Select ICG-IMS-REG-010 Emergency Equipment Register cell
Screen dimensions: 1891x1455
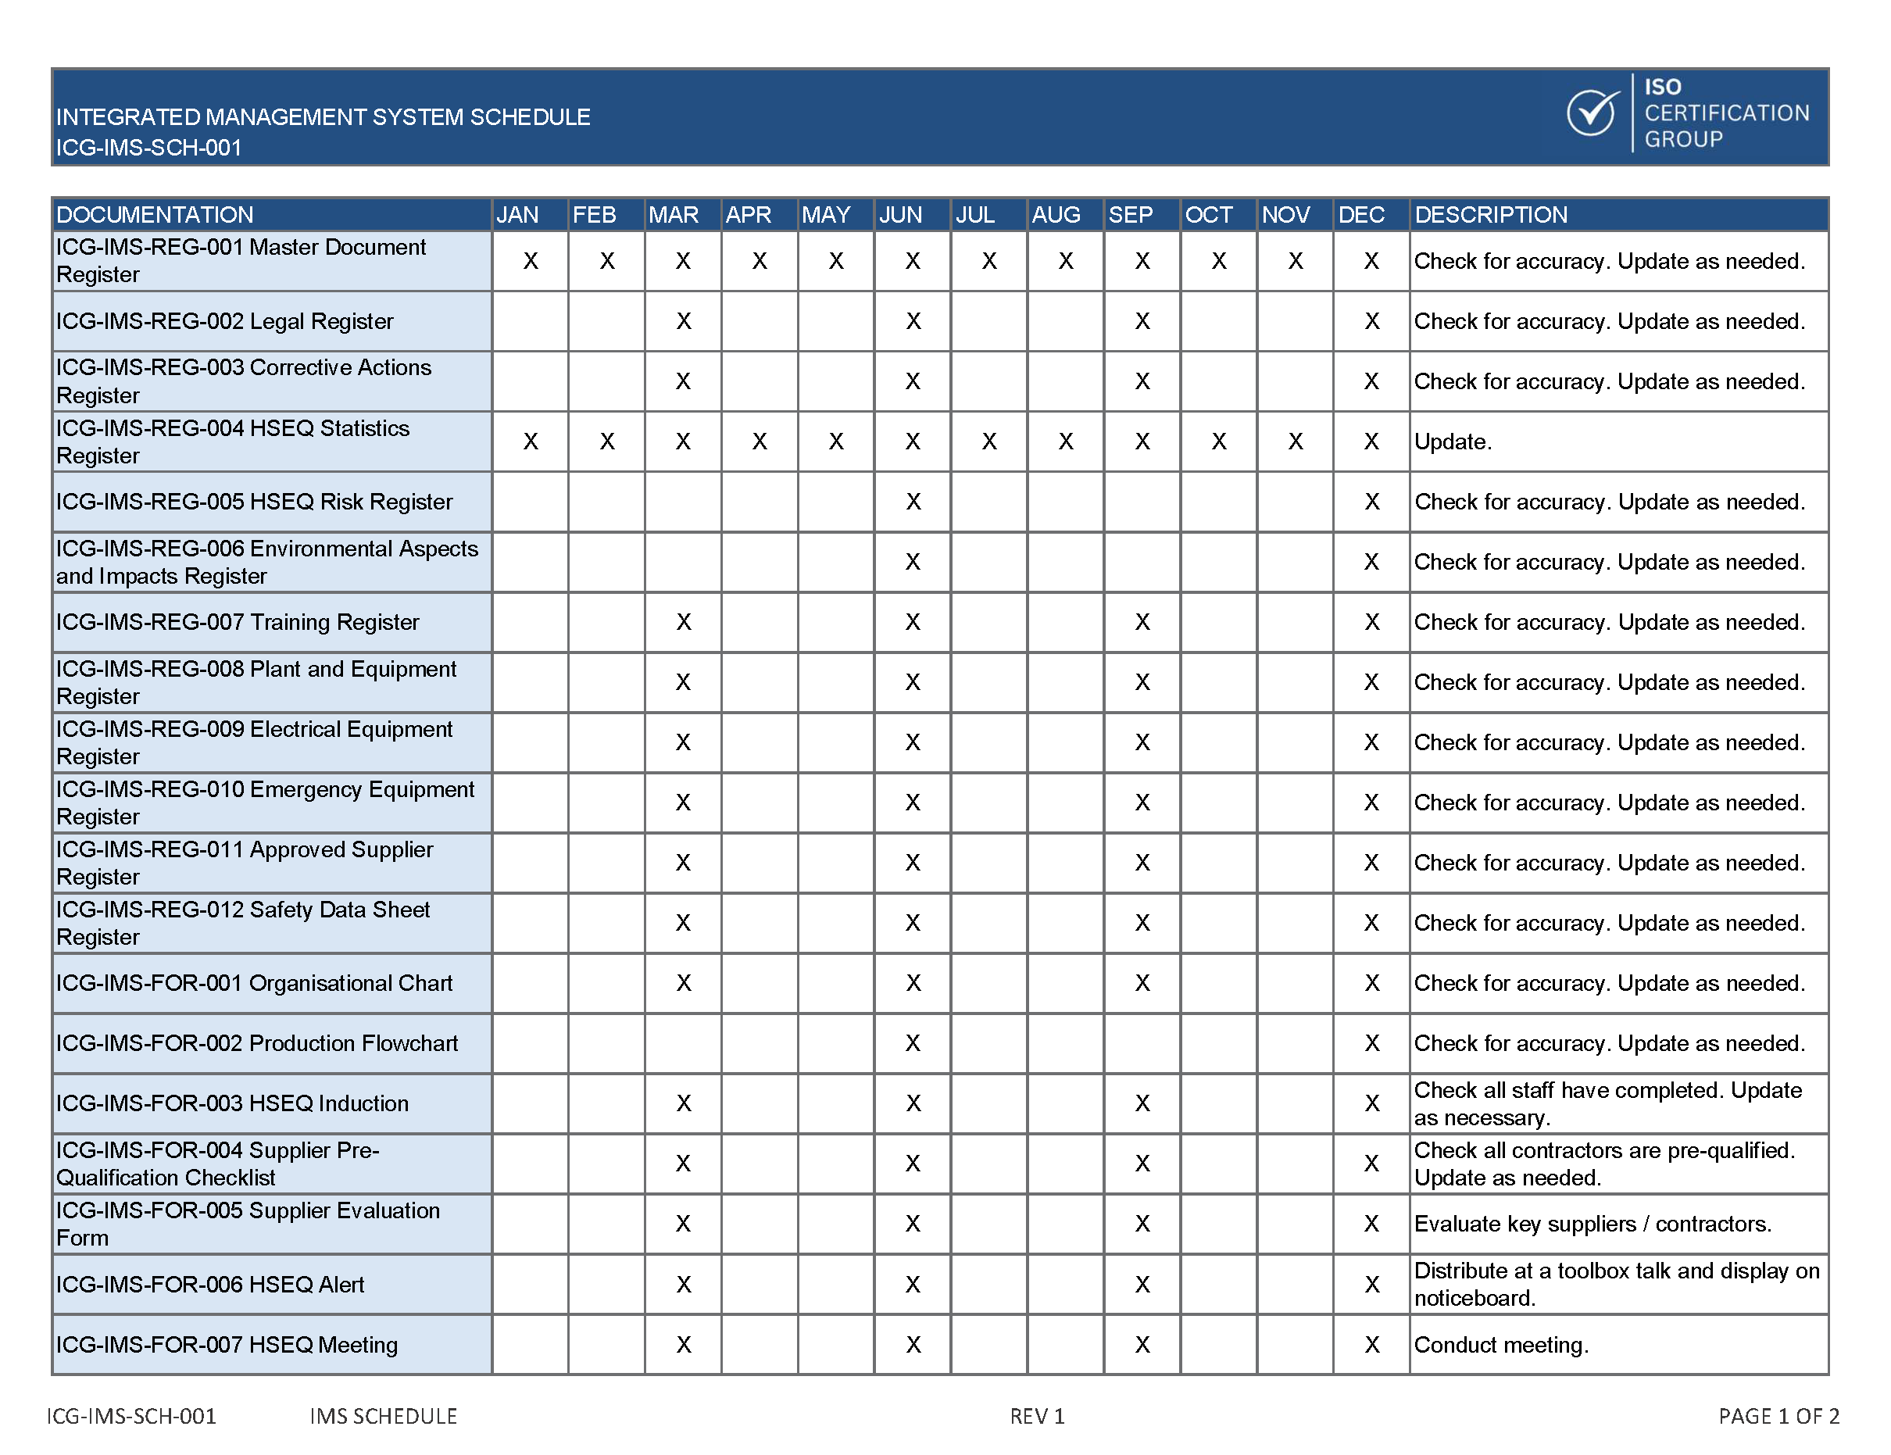pyautogui.click(x=272, y=803)
